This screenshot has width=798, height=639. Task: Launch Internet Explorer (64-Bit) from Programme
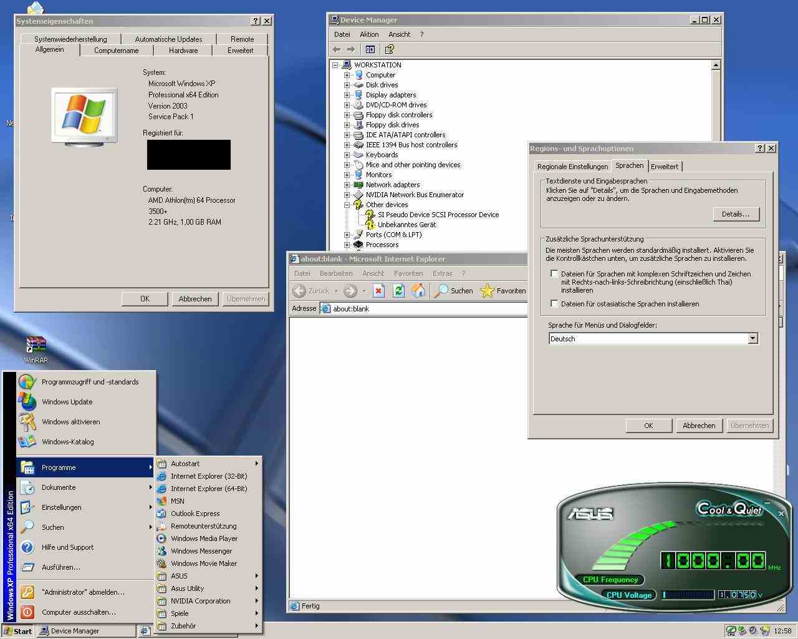(209, 489)
